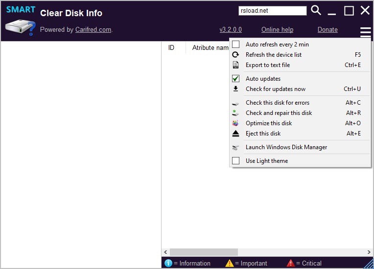Select Eject this disk
The width and height of the screenshot is (374, 269).
(x=300, y=134)
